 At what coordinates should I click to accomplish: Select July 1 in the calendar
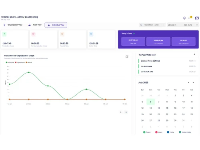pyautogui.click(x=167, y=96)
